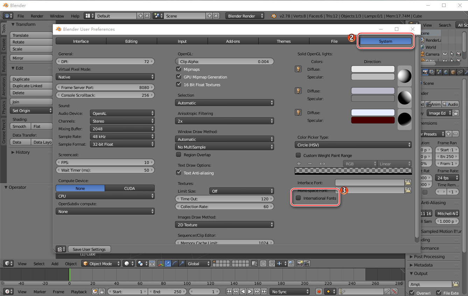This screenshot has height=296, width=468.
Task: Select the first light's bulb icon in preferences
Action: 298,69
